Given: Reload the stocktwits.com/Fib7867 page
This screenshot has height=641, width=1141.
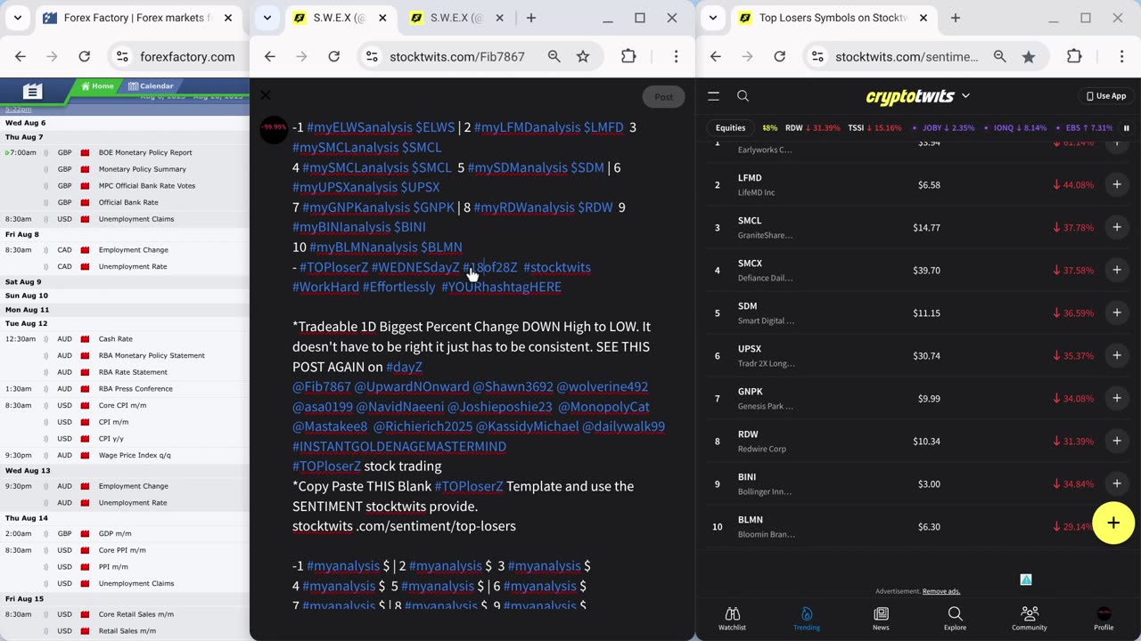Looking at the screenshot, I should [333, 56].
